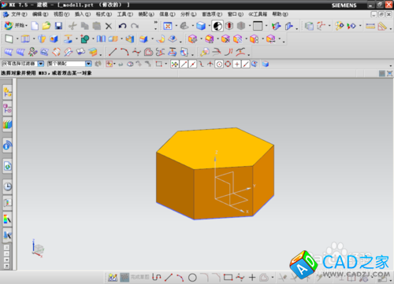Select the Circle tool in bottom sketch toolbar
Screen dimensions: 394x284
click(192, 278)
